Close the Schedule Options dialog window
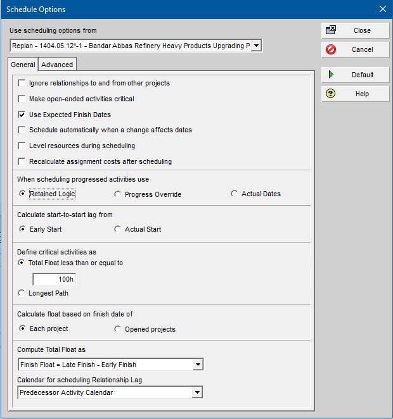Viewport: 393px width, 419px height. coord(382,9)
